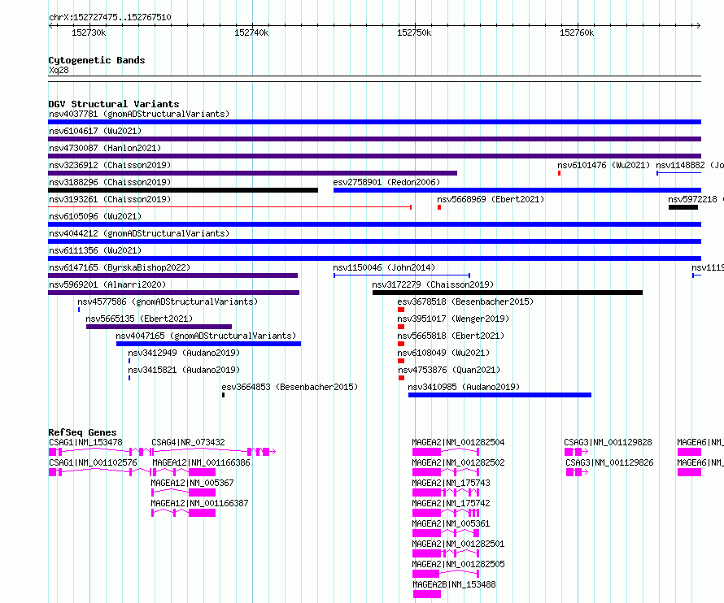Select the nsv6104617 (Wu2021) variant bar label

coord(95,131)
